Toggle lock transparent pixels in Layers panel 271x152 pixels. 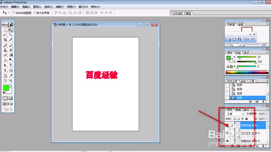pyautogui.click(x=234, y=119)
